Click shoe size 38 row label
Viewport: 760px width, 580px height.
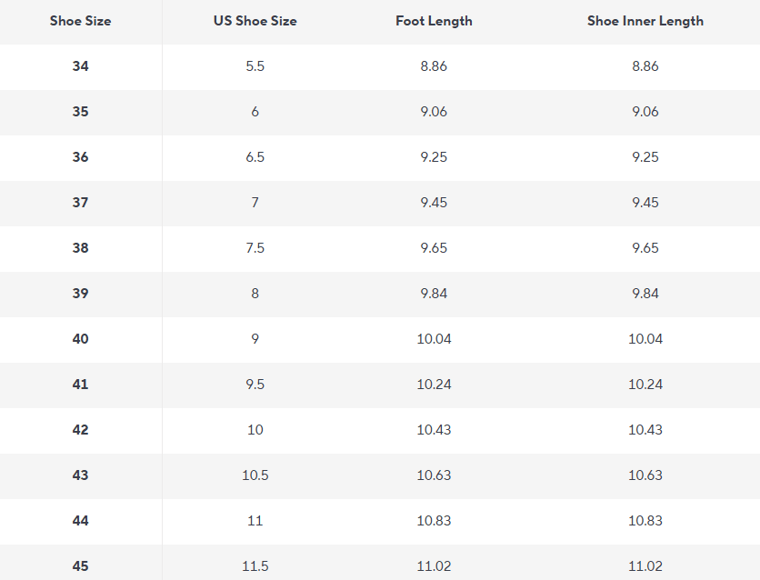click(81, 248)
